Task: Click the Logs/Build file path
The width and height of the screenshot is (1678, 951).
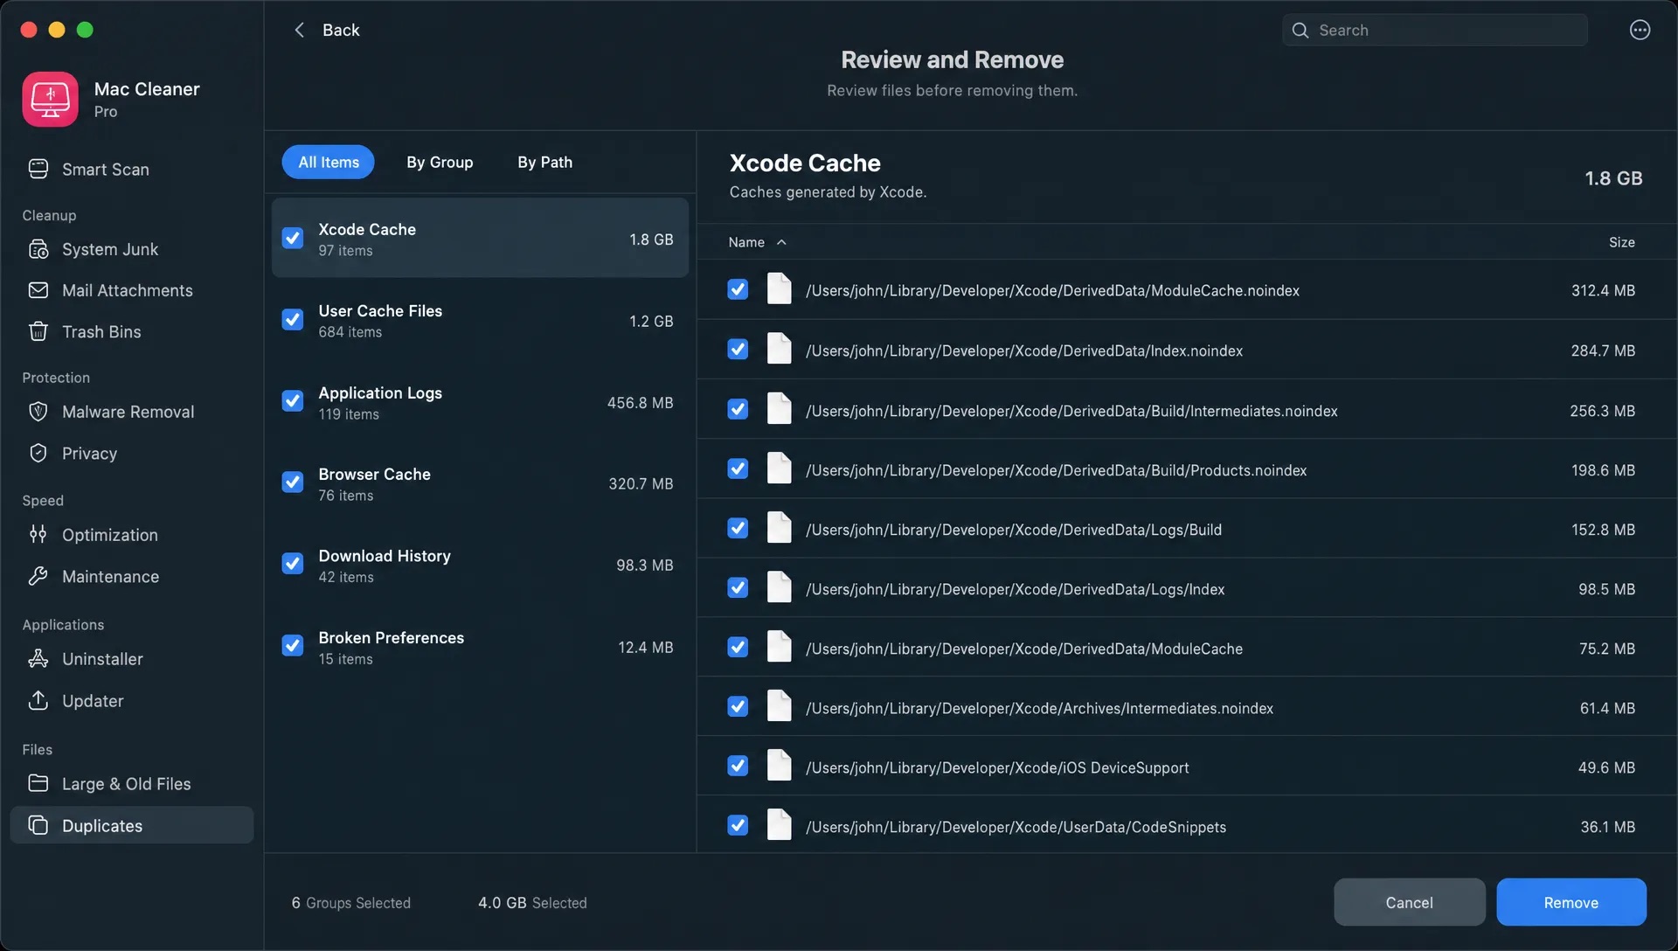Action: click(1013, 530)
